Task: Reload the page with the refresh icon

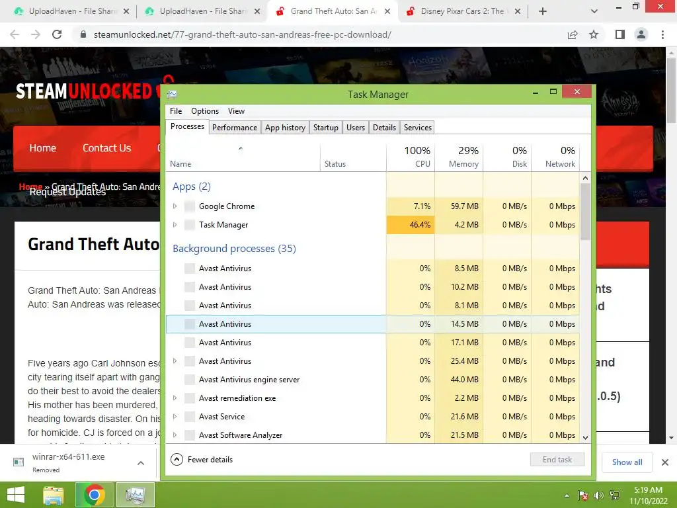Action: [x=57, y=34]
